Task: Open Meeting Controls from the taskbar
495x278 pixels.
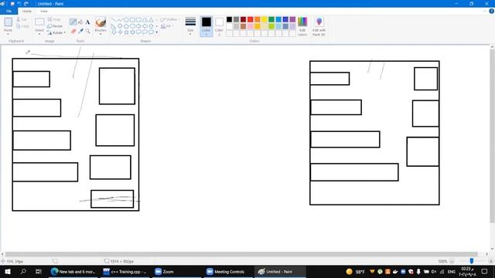Action: click(226, 272)
